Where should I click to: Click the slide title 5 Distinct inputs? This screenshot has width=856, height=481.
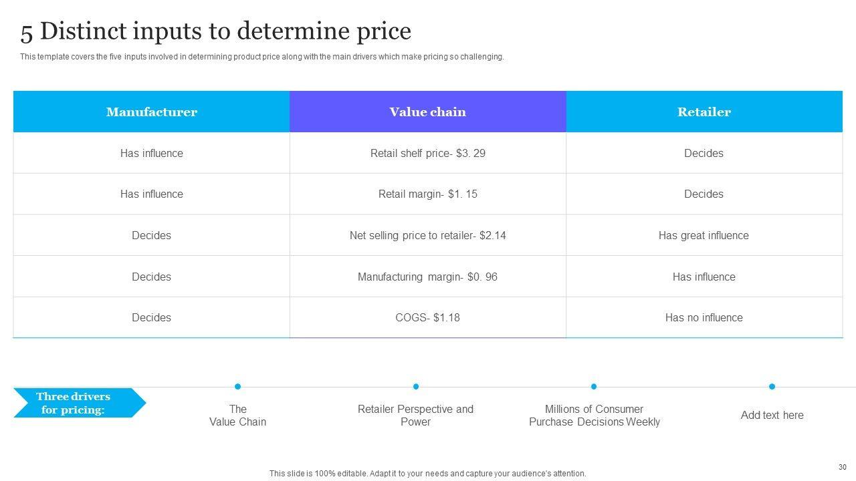pyautogui.click(x=215, y=31)
